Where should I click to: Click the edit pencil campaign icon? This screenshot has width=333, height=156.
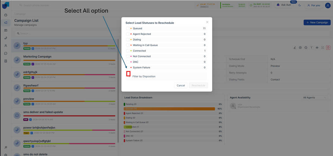[295, 48]
